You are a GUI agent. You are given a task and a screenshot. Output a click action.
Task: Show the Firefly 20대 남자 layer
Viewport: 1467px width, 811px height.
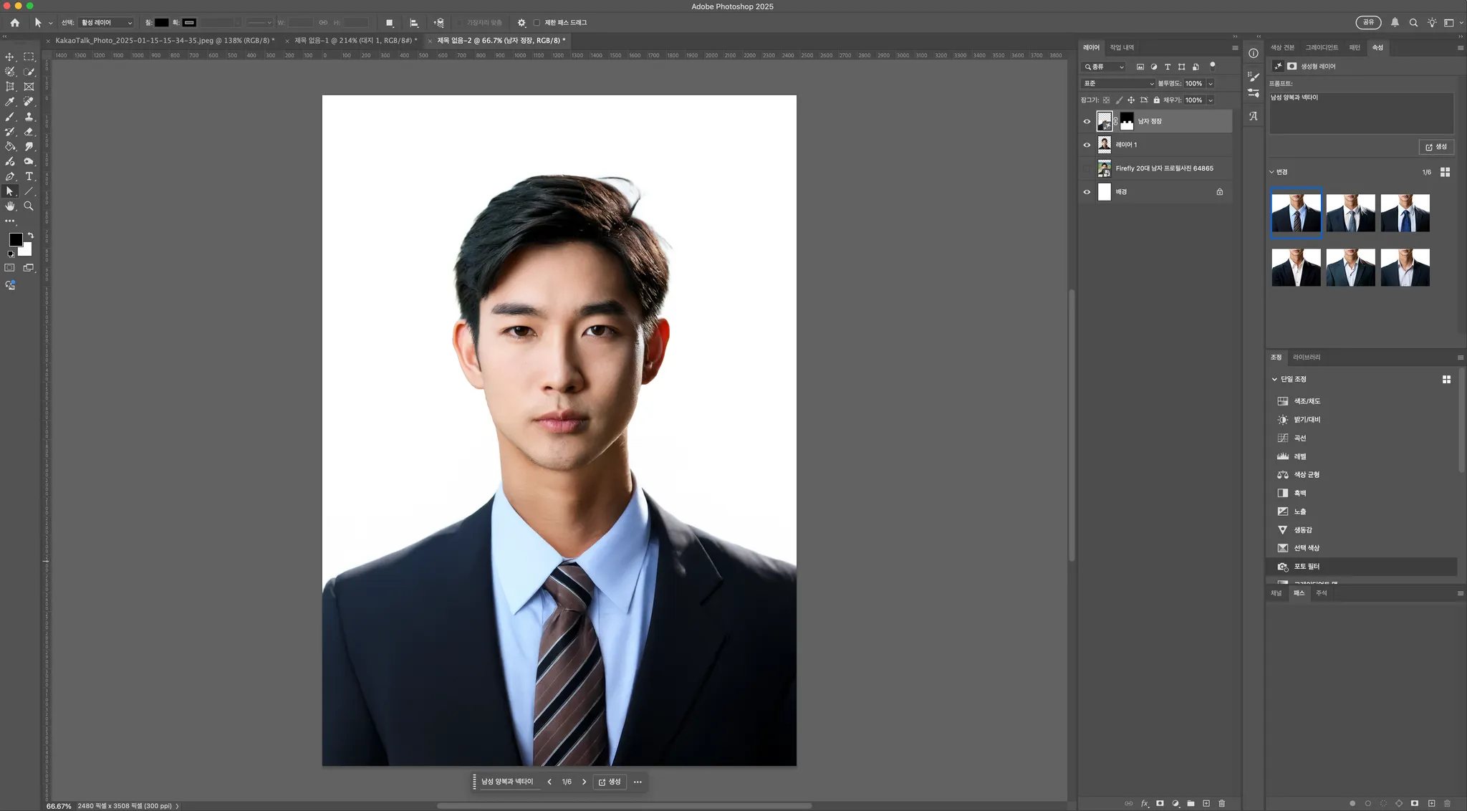click(1087, 168)
